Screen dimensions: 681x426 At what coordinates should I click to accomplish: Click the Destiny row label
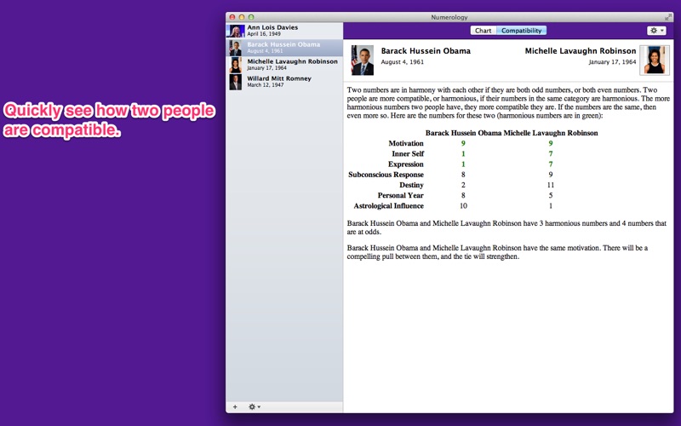point(411,185)
